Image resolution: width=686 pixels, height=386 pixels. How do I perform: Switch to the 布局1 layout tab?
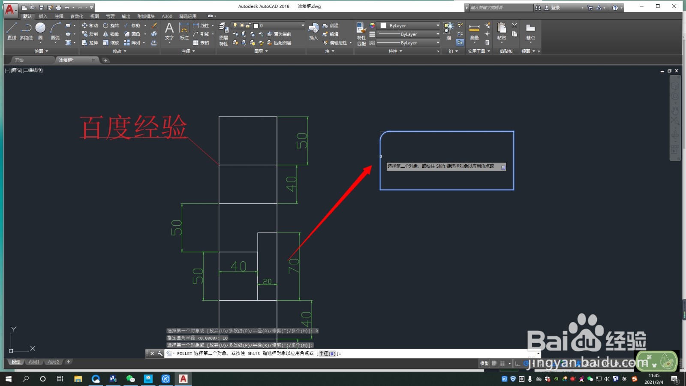34,362
